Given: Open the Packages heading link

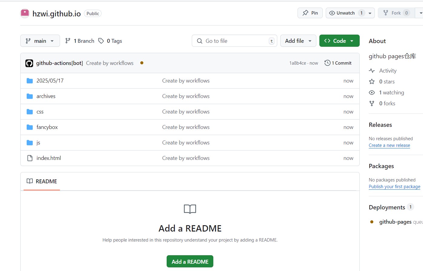Looking at the screenshot, I should (x=381, y=166).
